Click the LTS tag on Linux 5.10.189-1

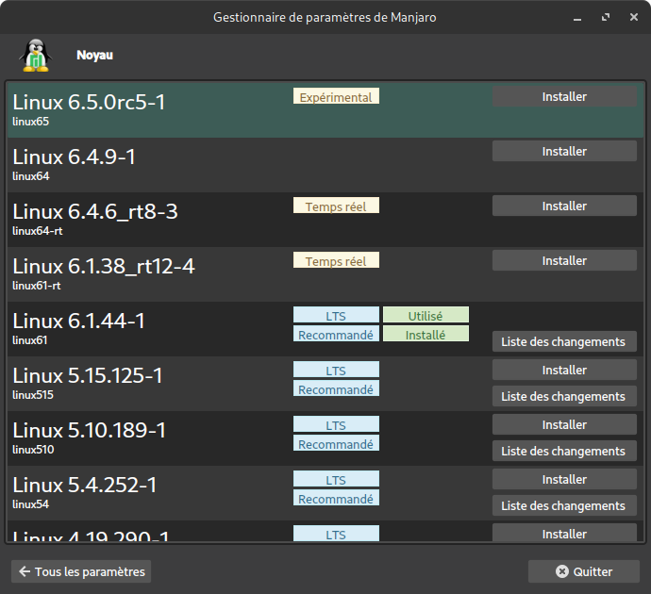336,424
